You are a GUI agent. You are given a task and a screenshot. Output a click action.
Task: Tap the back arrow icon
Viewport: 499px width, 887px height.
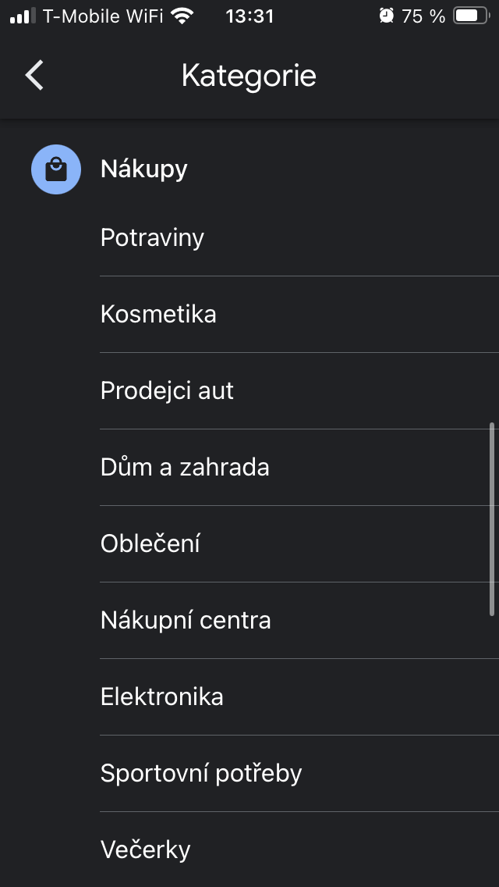(34, 76)
